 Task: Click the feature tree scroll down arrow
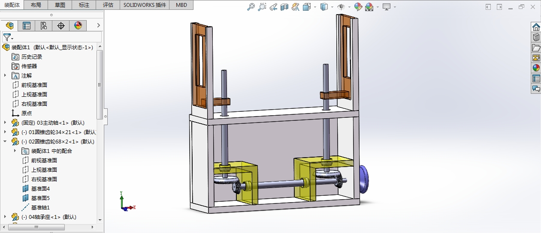click(100, 220)
